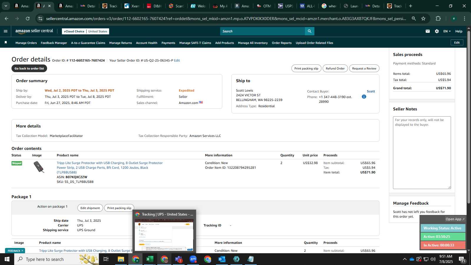Open the hamburger navigation menu
471x265 pixels.
6,31
